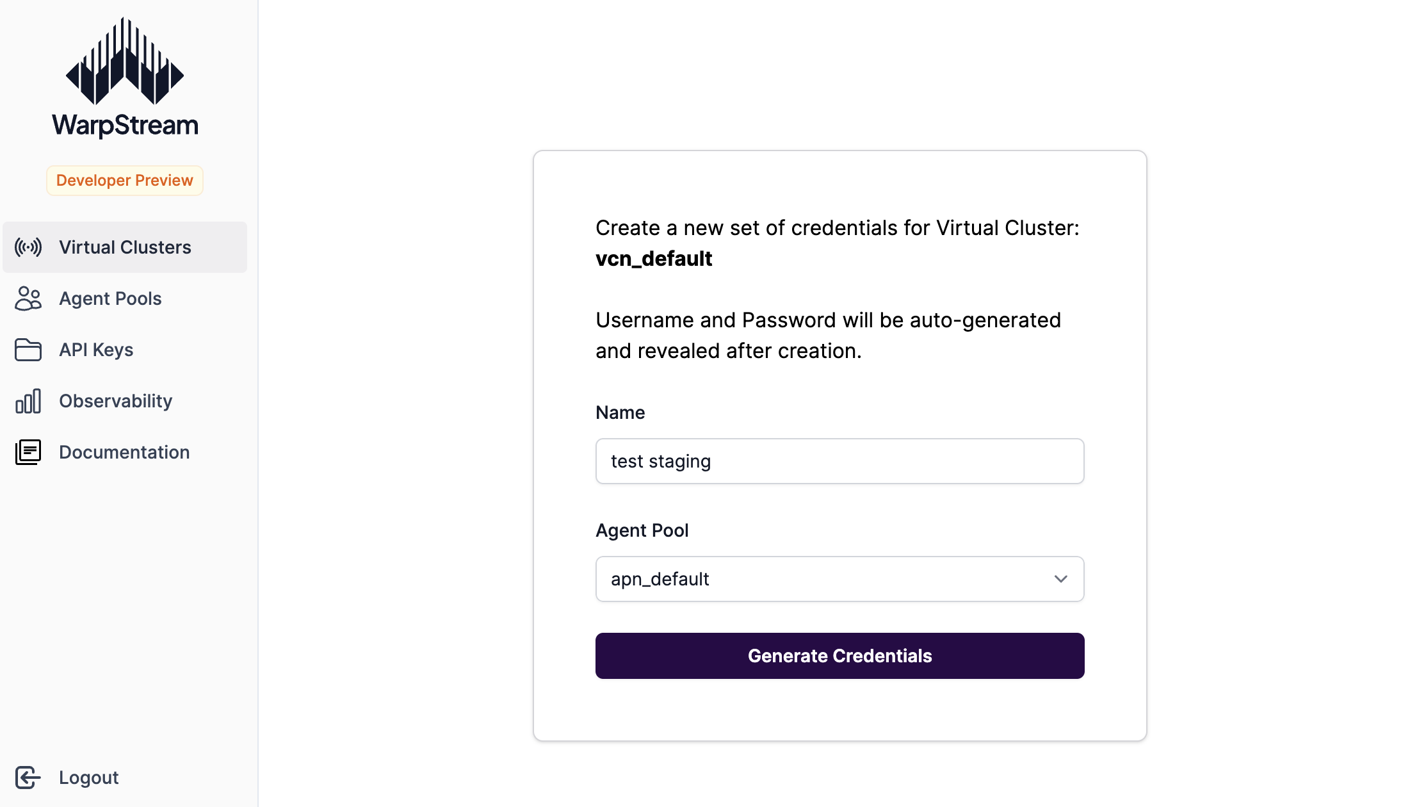This screenshot has height=807, width=1410.
Task: Open Virtual Clusters in sidebar
Action: (125, 247)
